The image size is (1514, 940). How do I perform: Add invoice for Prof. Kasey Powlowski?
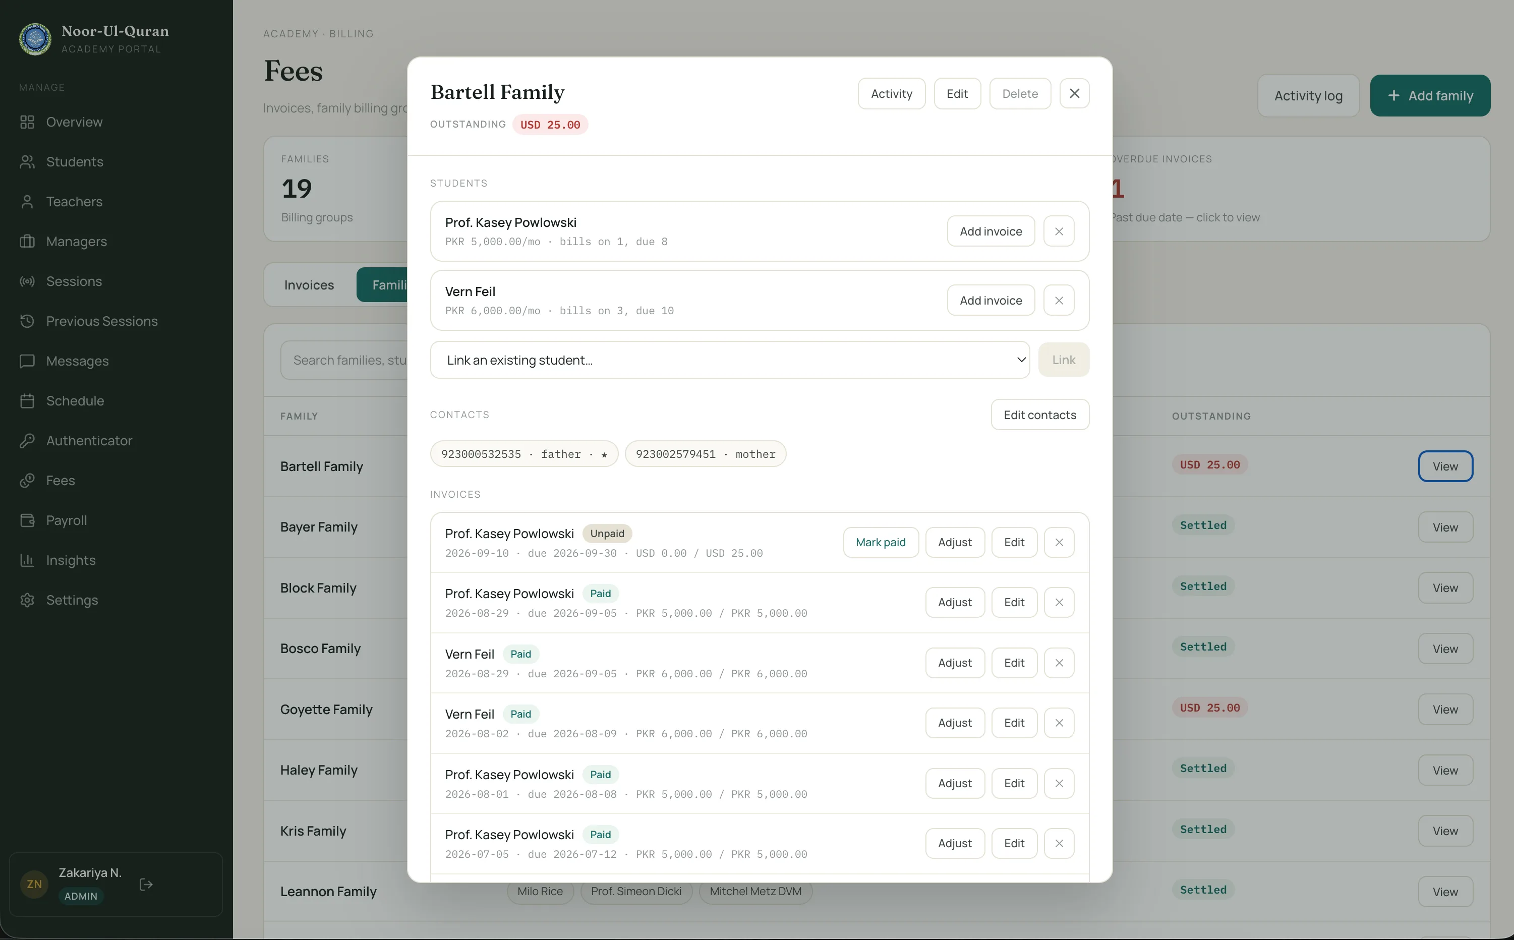pyautogui.click(x=990, y=231)
